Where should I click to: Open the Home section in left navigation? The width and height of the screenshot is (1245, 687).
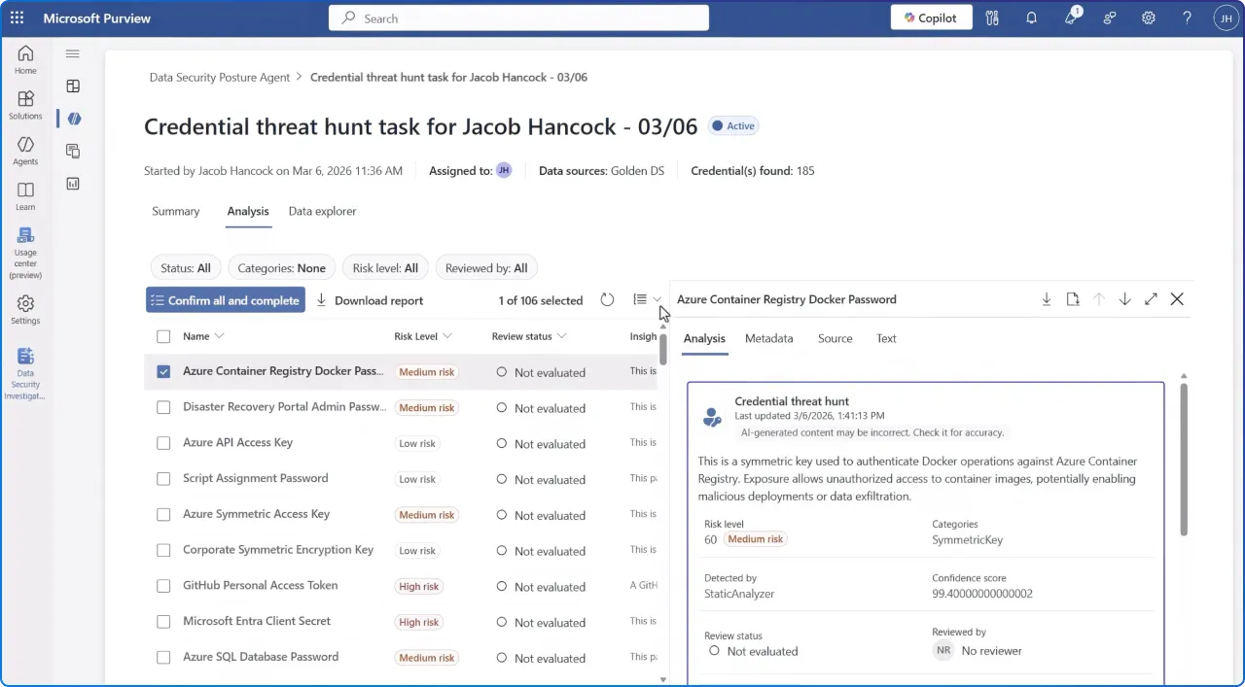tap(25, 58)
